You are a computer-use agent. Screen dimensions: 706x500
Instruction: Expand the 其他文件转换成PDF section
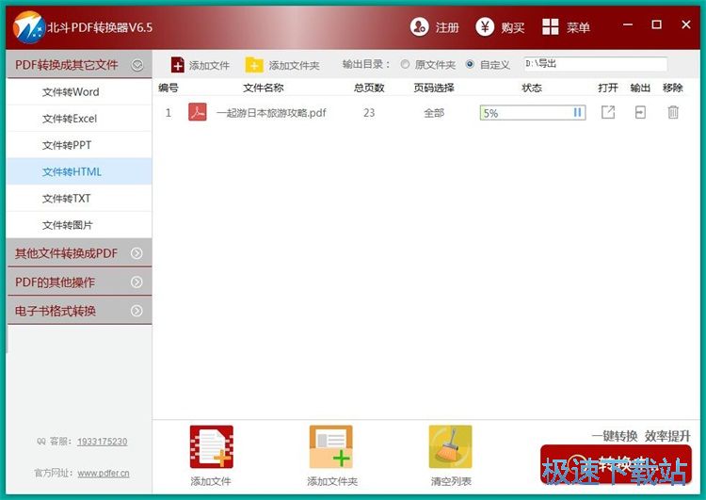pyautogui.click(x=136, y=253)
